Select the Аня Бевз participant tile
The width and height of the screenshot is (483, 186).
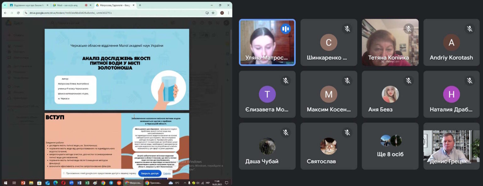point(390,94)
